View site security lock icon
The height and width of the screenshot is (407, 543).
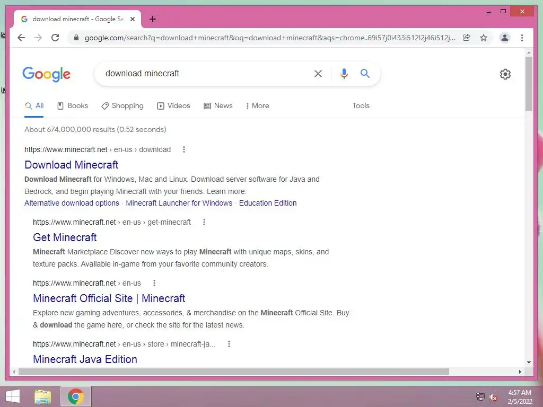(76, 38)
